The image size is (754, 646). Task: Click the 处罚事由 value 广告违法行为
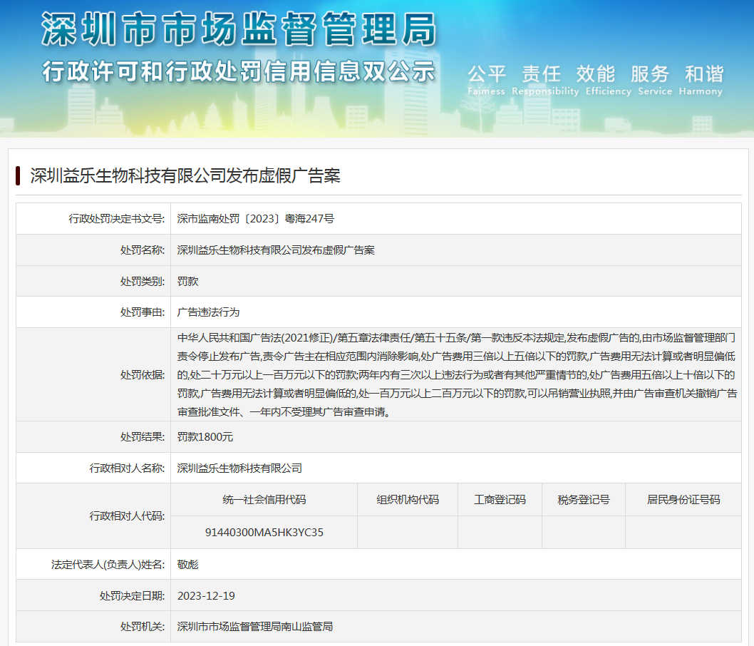(208, 312)
